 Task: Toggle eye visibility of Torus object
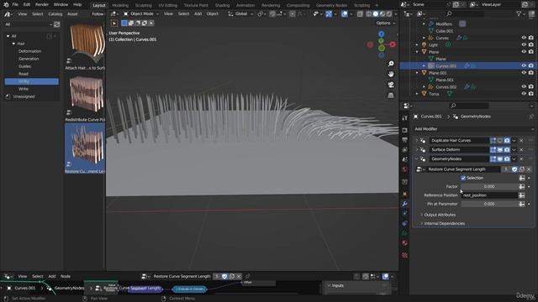524,93
